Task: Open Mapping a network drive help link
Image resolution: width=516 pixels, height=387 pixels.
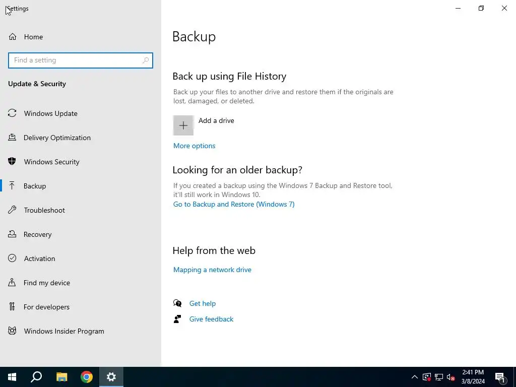Action: [212, 270]
